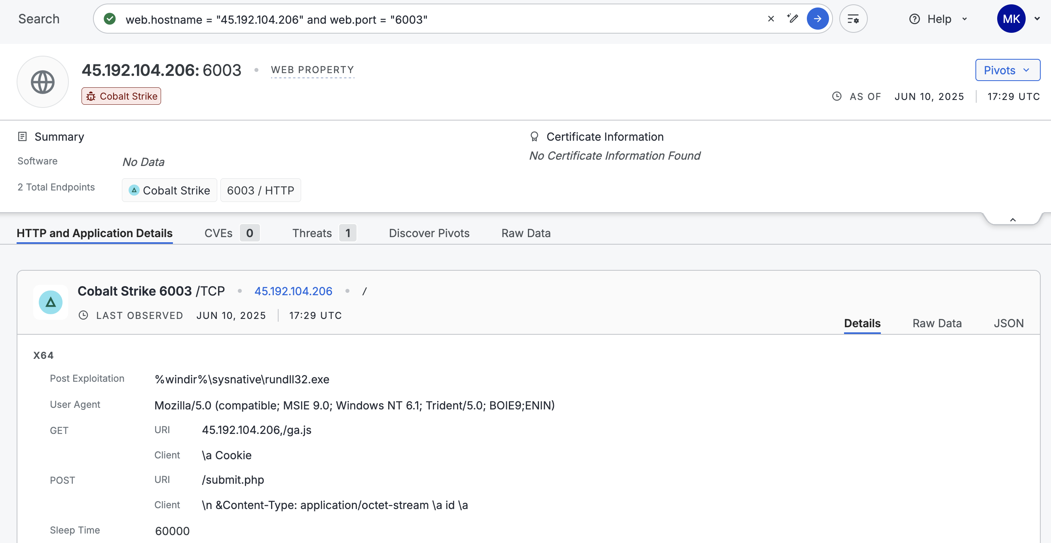Screen dimensions: 1051x543
Task: Click the '\a Cookie' GET Client value
Action: 226,455
